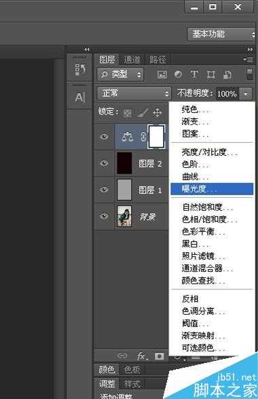
Task: Lock image pixels brush icon
Action: click(143, 112)
